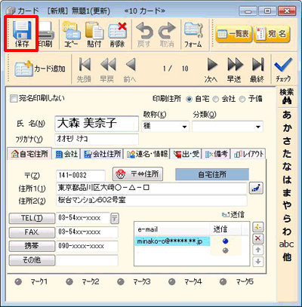
Task: Expand the 分類 category dropdown
Action: click(x=258, y=127)
